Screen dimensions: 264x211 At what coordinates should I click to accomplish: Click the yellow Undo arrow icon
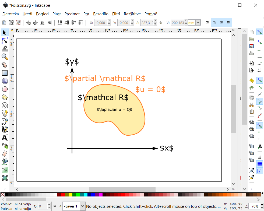tap(252, 80)
